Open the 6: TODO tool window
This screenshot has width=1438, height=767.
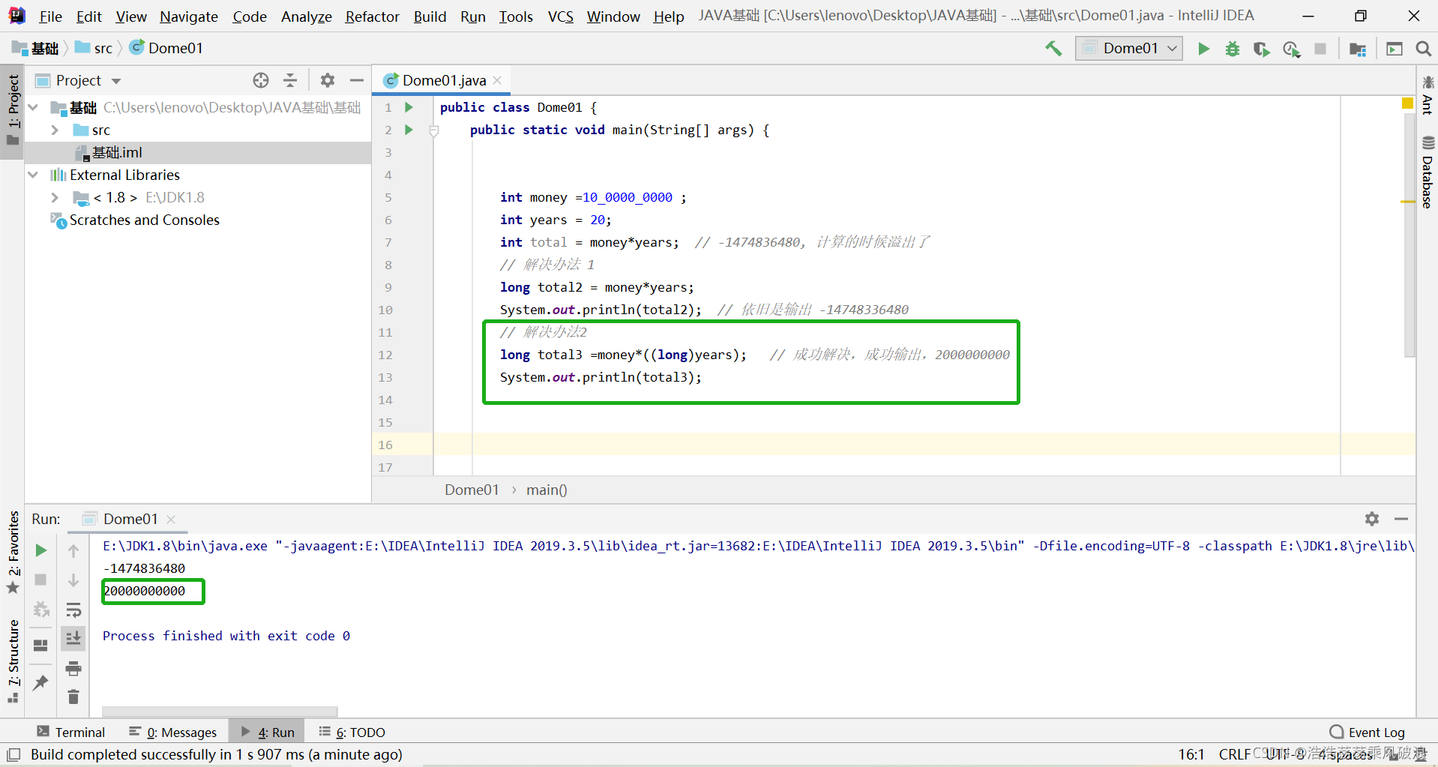click(x=352, y=732)
